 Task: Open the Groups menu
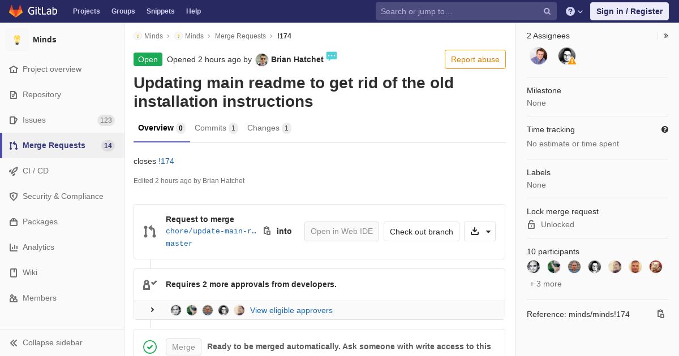coord(123,11)
